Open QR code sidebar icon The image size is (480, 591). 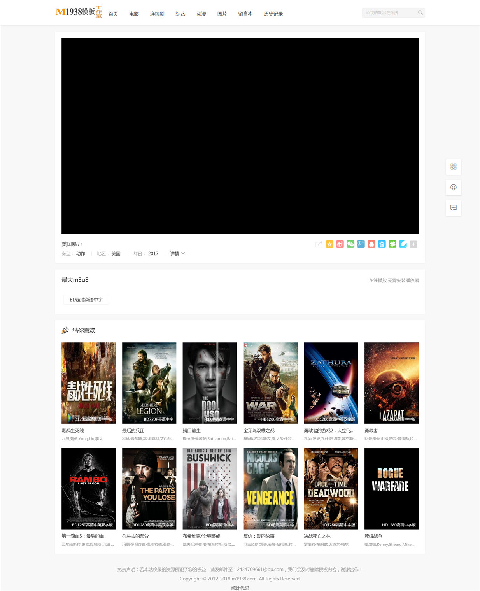tap(454, 167)
